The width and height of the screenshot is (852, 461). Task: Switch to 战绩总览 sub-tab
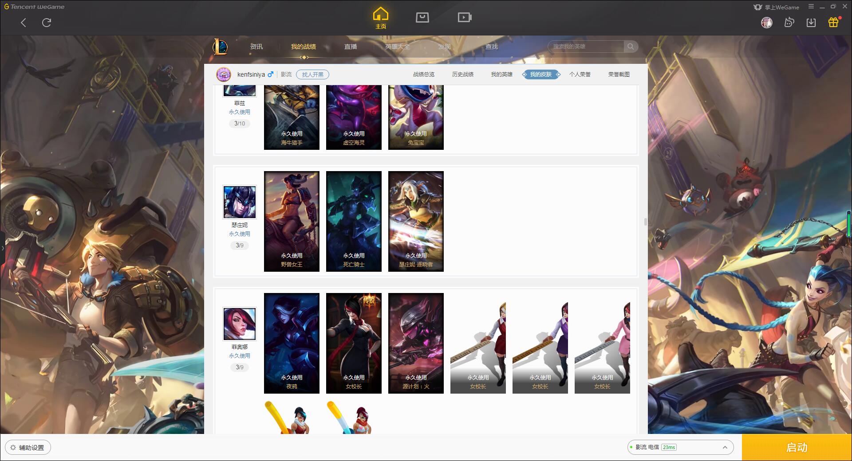(424, 74)
